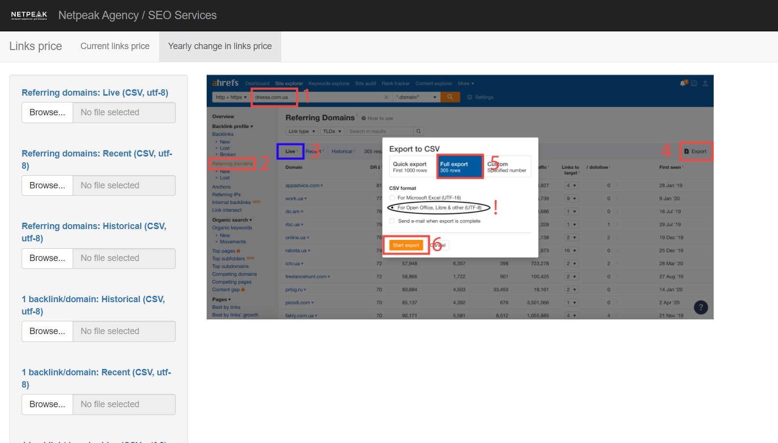Tick Send e-mail when export is complete
The height and width of the screenshot is (443, 778).
click(x=392, y=221)
